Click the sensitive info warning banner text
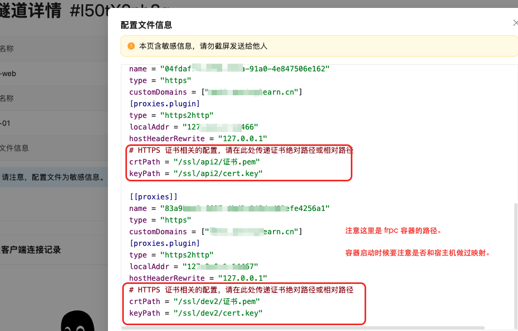This screenshot has width=518, height=331. 203,46
